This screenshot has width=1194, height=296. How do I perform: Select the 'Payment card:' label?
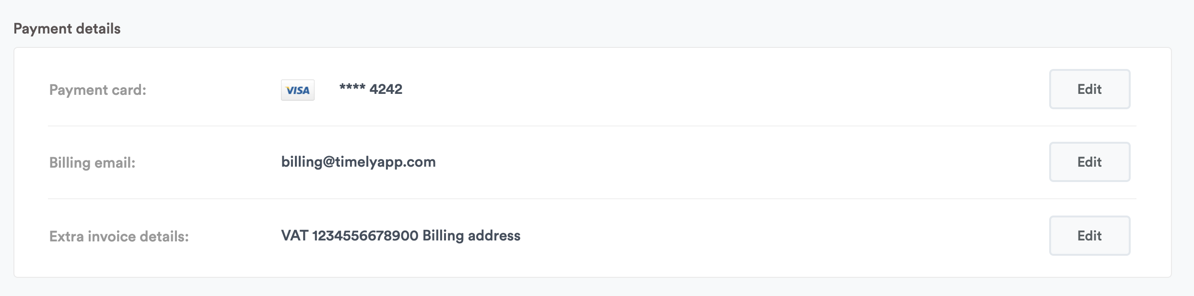tap(98, 90)
